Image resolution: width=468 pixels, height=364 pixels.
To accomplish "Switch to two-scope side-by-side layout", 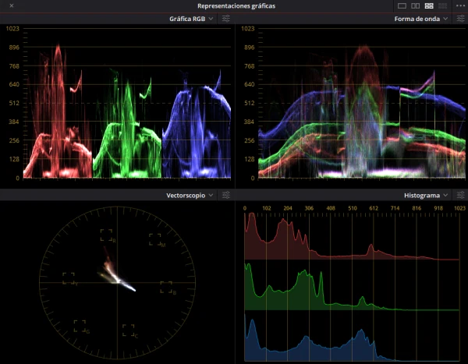I will (x=415, y=5).
